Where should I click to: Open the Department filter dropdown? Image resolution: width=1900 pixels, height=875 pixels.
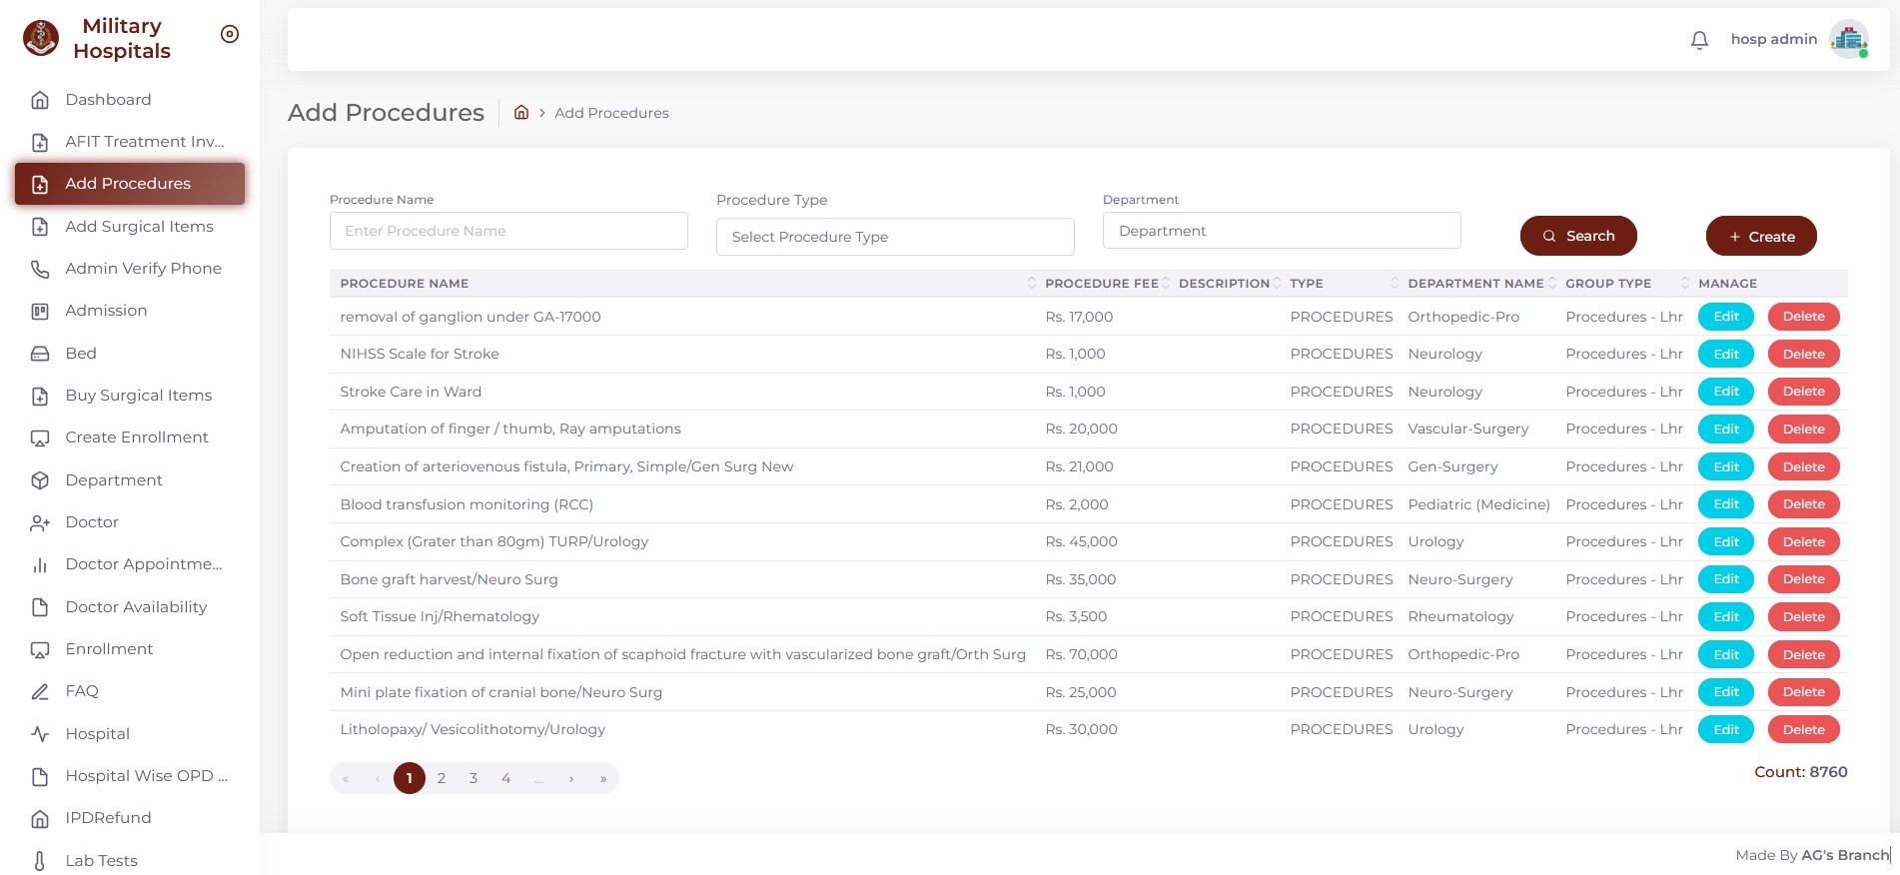pos(1282,231)
